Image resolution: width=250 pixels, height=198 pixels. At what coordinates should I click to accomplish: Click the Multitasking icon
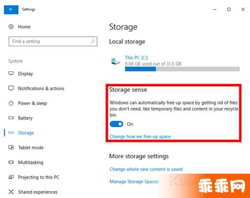pyautogui.click(x=11, y=162)
